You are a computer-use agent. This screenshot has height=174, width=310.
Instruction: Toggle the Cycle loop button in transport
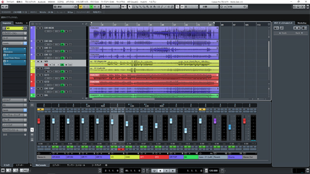point(155,171)
